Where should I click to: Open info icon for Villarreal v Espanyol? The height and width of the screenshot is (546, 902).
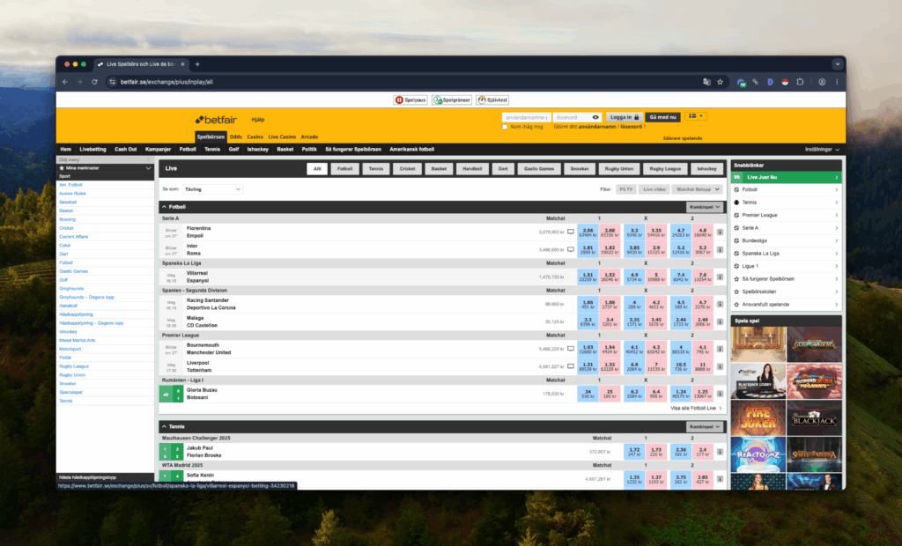(x=720, y=277)
